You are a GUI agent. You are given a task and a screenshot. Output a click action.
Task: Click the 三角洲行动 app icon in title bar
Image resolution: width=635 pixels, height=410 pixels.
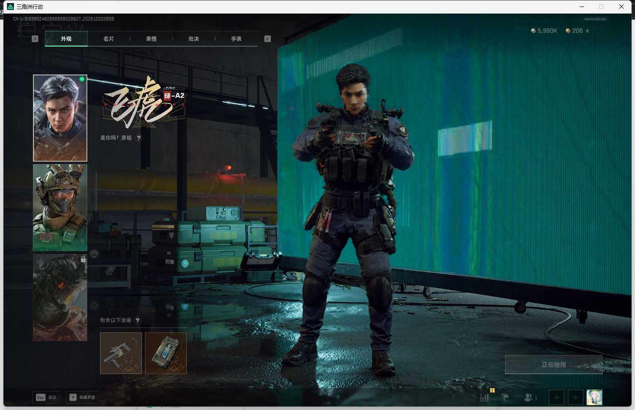(x=10, y=7)
